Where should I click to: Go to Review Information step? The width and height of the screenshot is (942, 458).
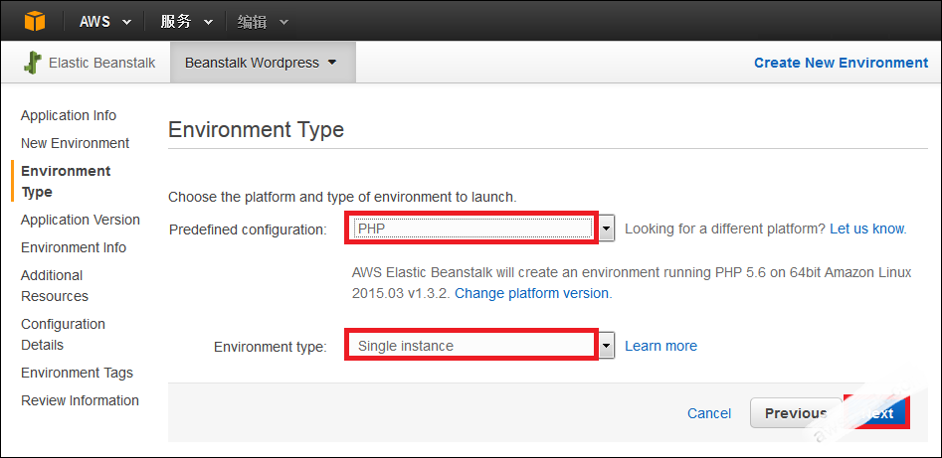[80, 400]
